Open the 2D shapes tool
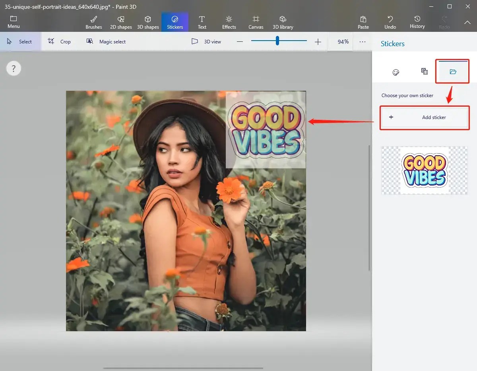The image size is (477, 371). [120, 21]
